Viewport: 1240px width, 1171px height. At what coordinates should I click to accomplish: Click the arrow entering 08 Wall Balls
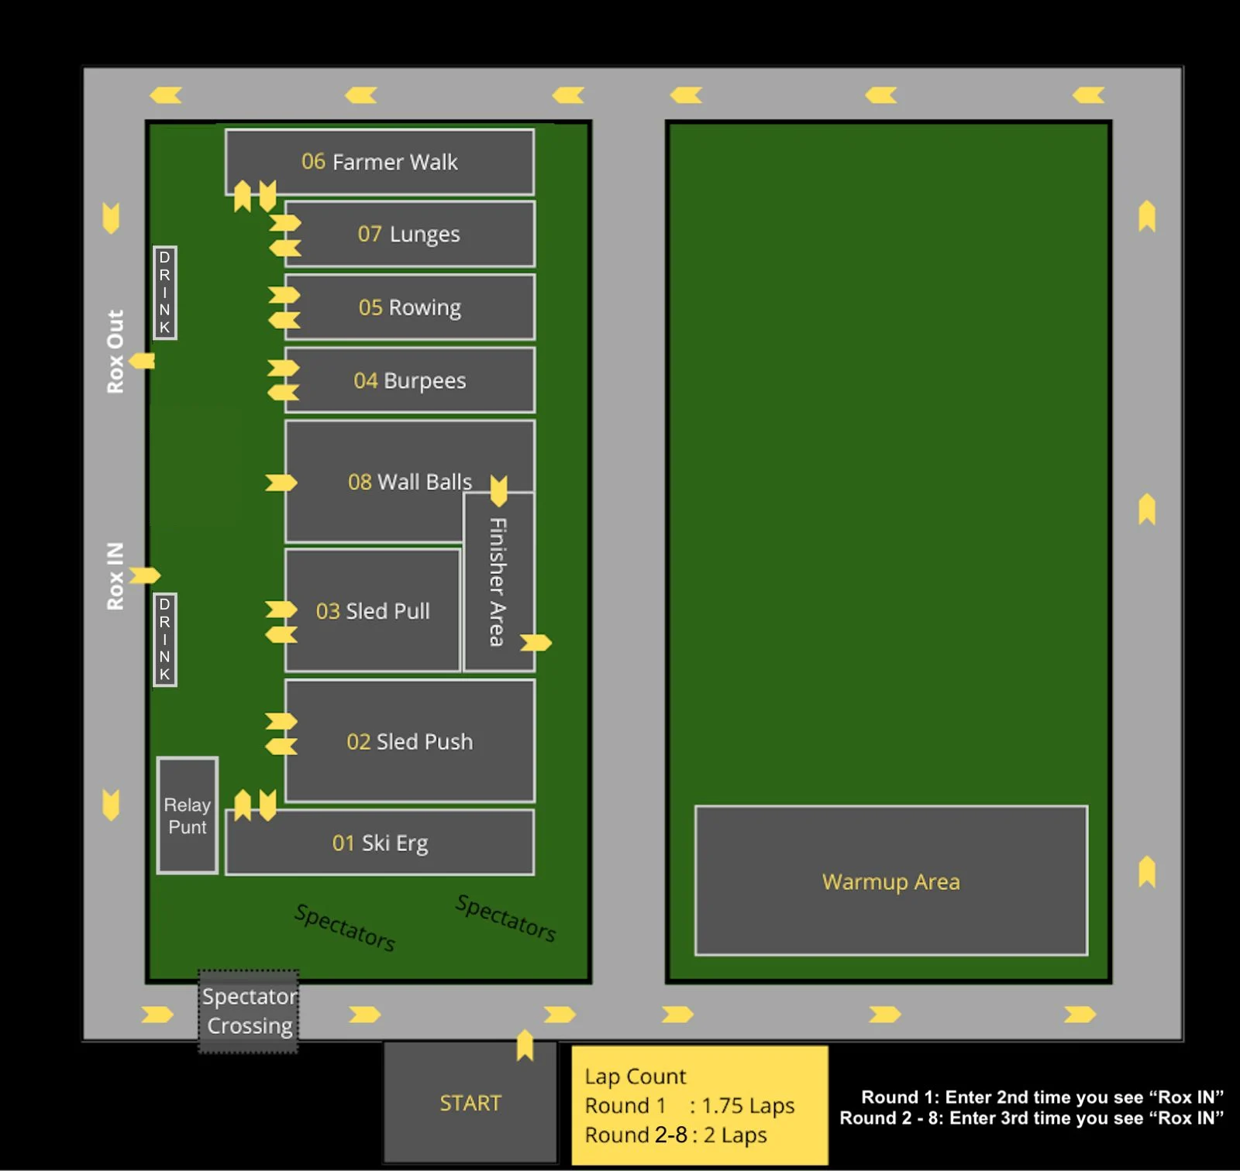click(x=281, y=482)
